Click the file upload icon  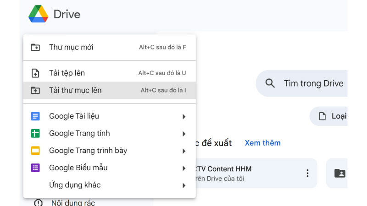pos(35,73)
